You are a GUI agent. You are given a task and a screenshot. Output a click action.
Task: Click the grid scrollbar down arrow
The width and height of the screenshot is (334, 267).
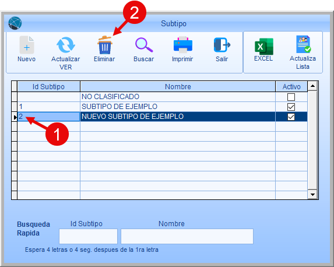(x=312, y=194)
